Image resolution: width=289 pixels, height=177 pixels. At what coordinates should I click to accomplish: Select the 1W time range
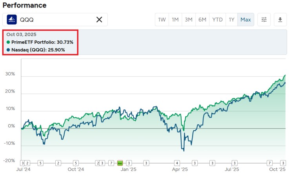coord(162,20)
